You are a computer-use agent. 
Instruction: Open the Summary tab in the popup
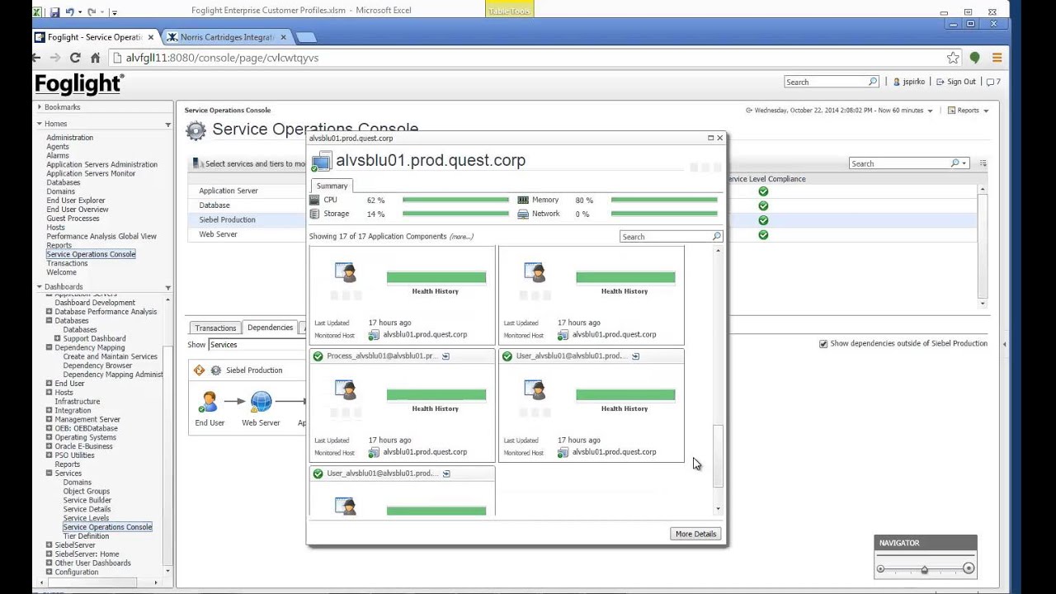coord(332,186)
